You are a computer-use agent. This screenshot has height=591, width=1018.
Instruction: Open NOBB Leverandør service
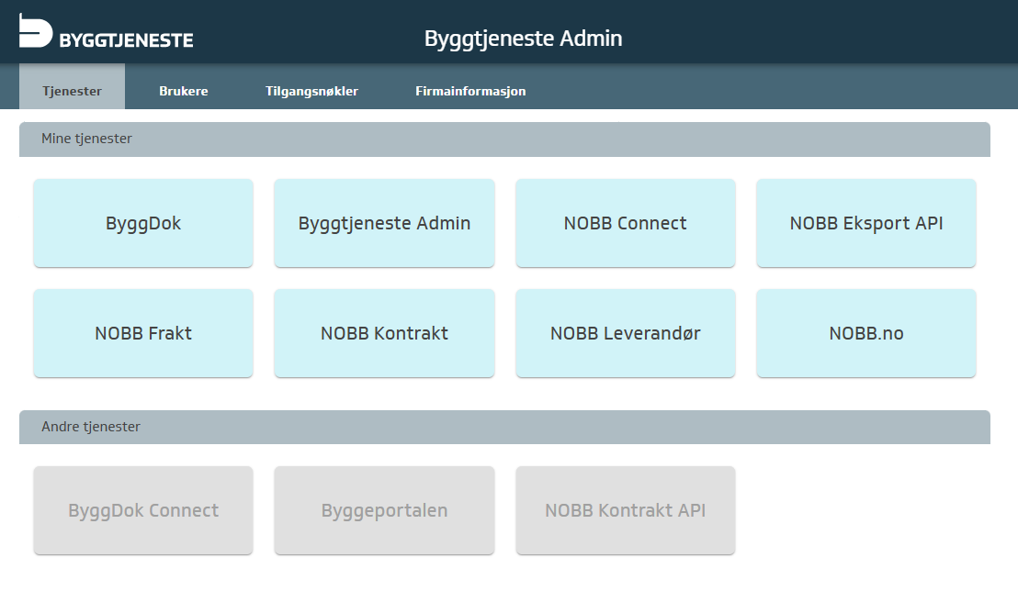(625, 333)
